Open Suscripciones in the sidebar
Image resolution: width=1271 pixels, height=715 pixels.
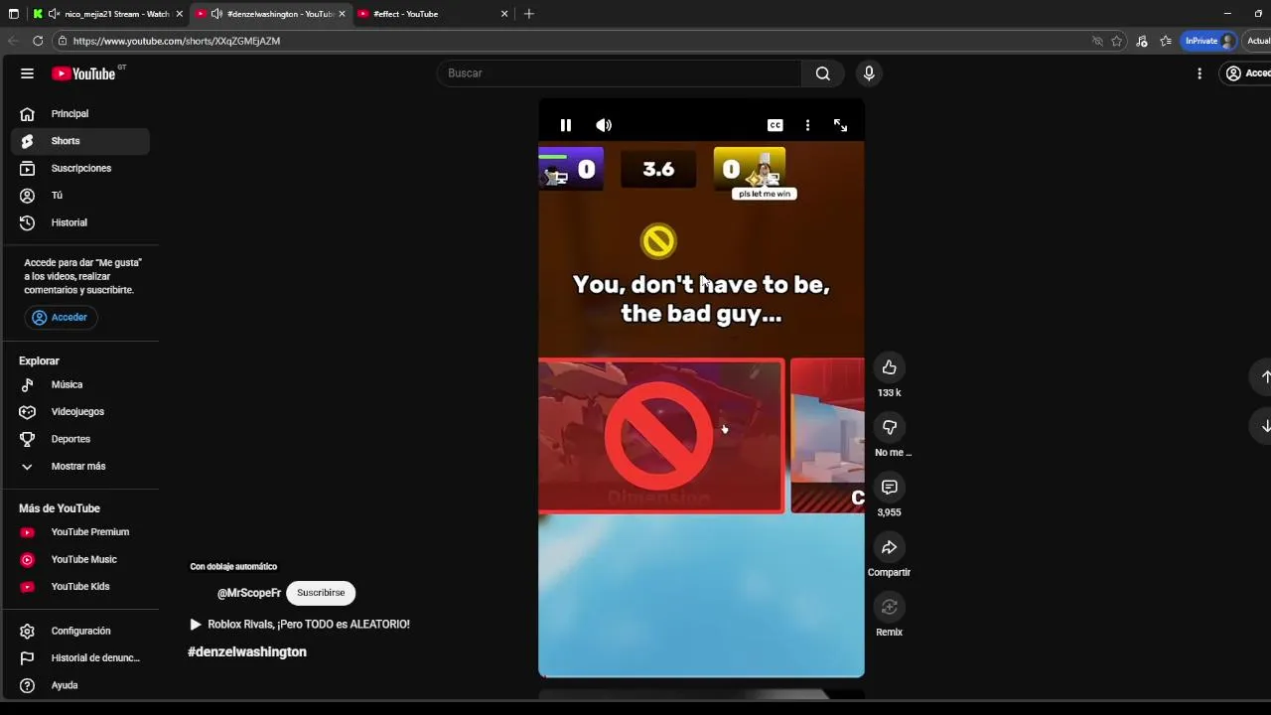coord(80,169)
